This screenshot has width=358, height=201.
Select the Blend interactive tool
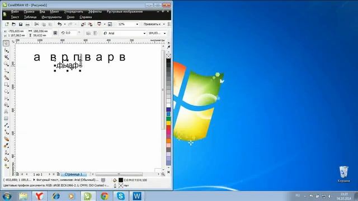click(6, 139)
